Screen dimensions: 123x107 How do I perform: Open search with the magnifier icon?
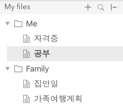[101, 8]
